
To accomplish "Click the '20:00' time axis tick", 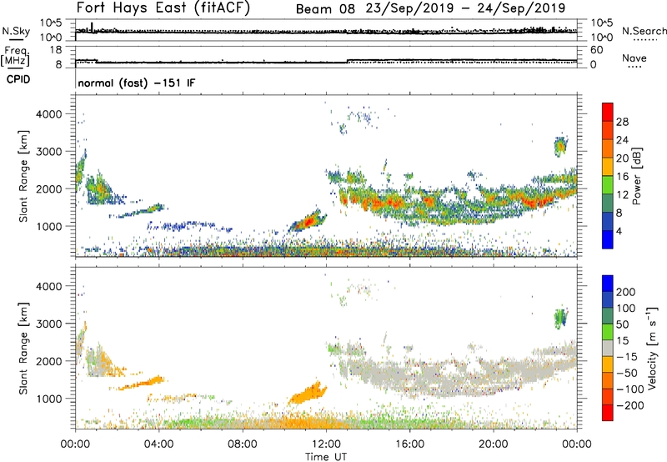I will pos(494,444).
